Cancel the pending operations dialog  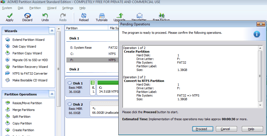pyautogui.click(x=226, y=129)
